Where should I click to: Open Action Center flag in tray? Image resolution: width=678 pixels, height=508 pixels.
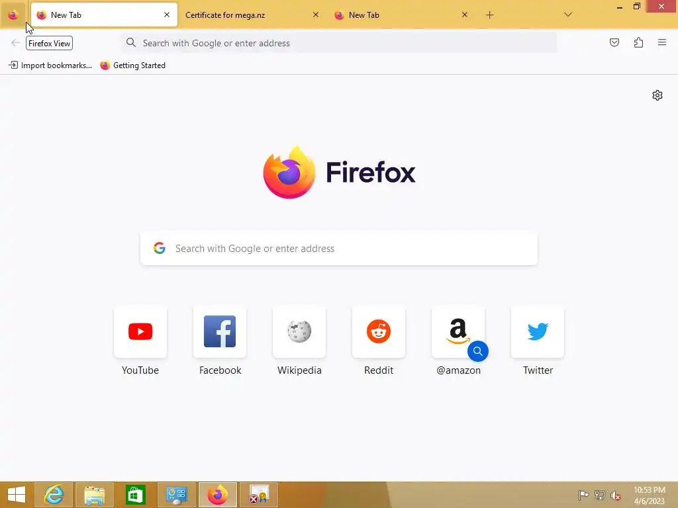583,495
